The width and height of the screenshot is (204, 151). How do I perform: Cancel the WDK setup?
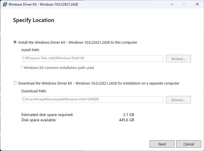click(189, 144)
